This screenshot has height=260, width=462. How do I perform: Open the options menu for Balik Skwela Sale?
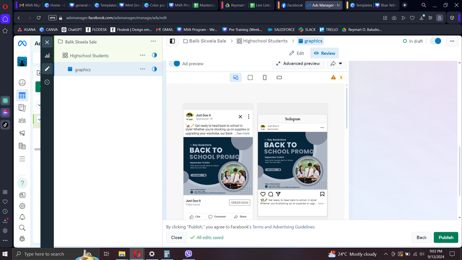[153, 41]
